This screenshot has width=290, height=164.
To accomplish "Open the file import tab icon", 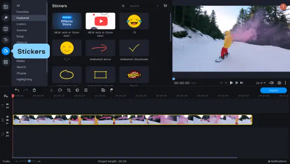I will (x=6, y=7).
